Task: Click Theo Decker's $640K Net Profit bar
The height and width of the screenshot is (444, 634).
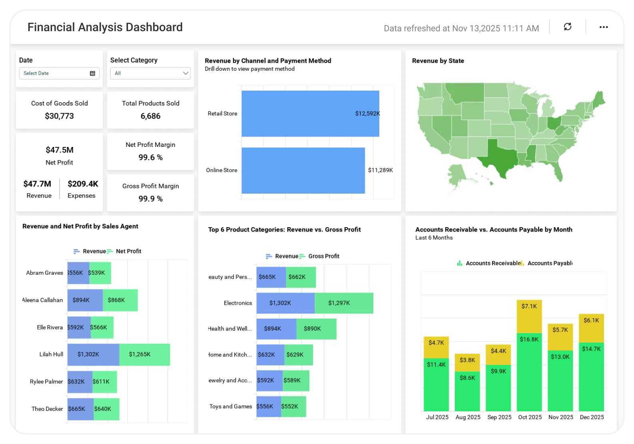Action: pyautogui.click(x=106, y=409)
